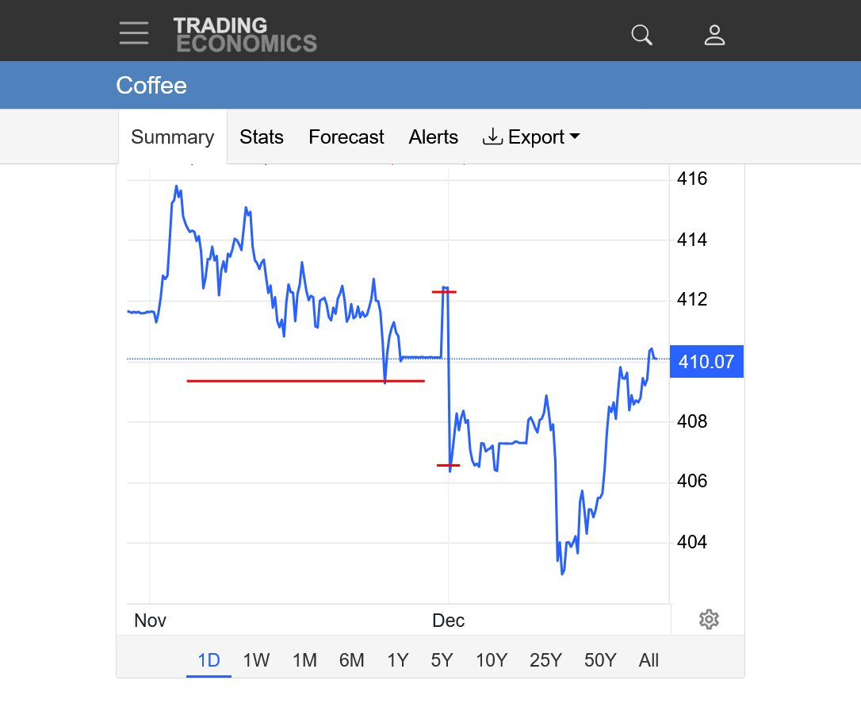
Task: Go to the Forecast tab
Action: click(346, 137)
